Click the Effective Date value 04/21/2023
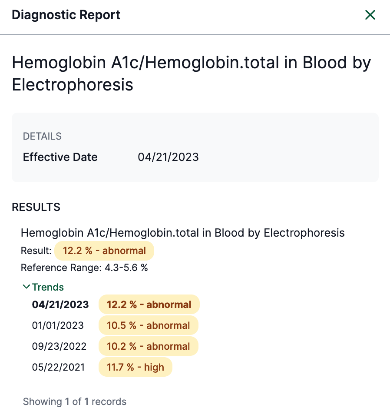Image resolution: width=390 pixels, height=415 pixels. pos(168,157)
